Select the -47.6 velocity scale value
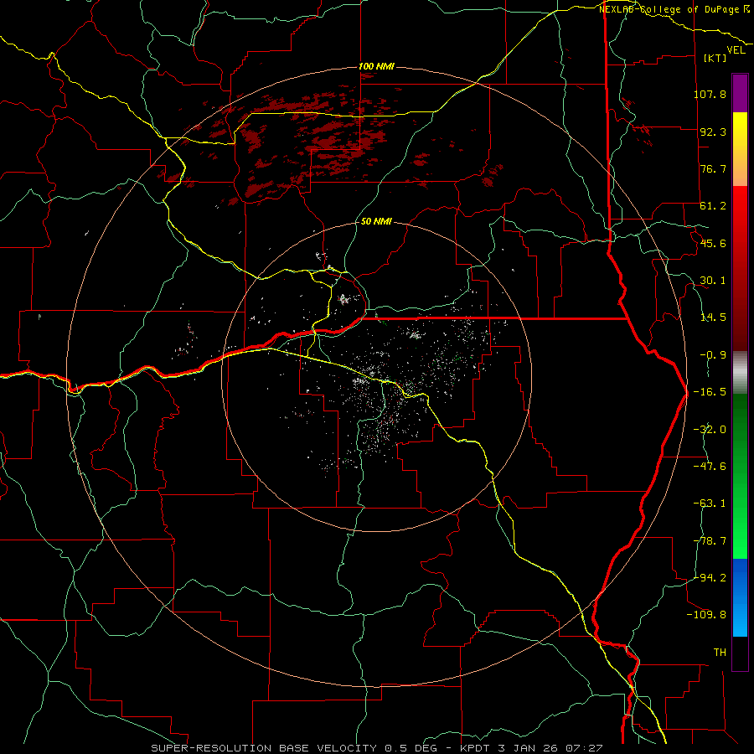This screenshot has height=754, width=754. pos(710,467)
